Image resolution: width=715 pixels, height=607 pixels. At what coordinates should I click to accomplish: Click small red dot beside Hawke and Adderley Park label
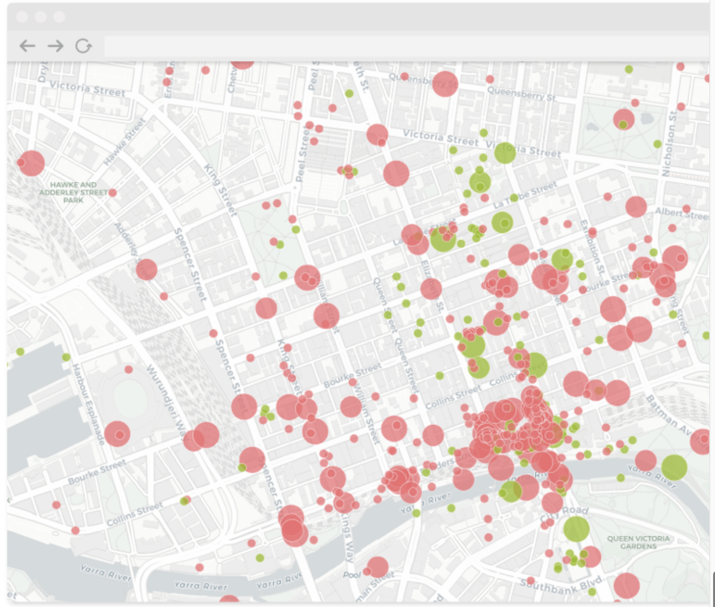coord(113,192)
